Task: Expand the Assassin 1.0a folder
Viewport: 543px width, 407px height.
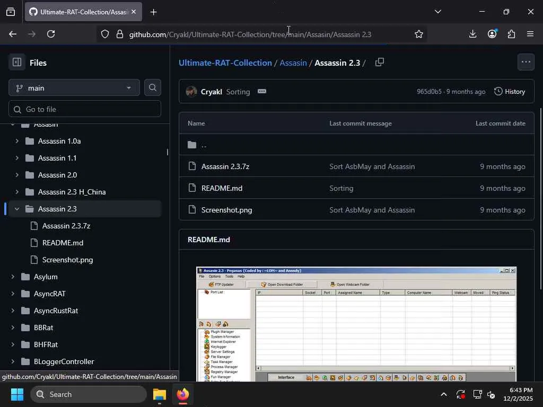Action: 16,141
